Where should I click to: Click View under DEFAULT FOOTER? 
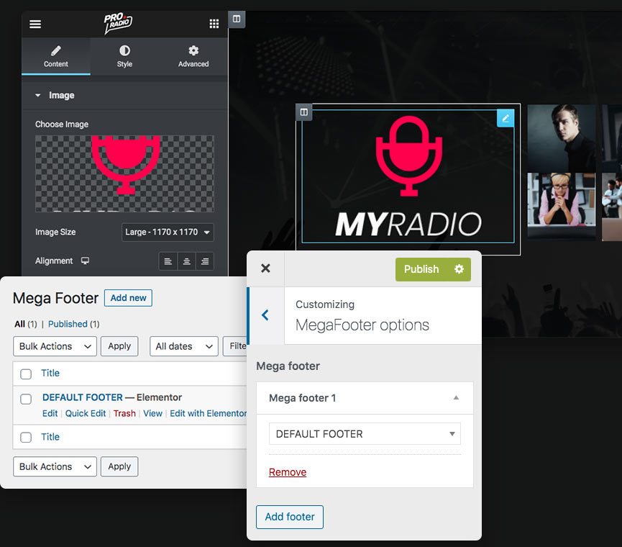coord(152,414)
